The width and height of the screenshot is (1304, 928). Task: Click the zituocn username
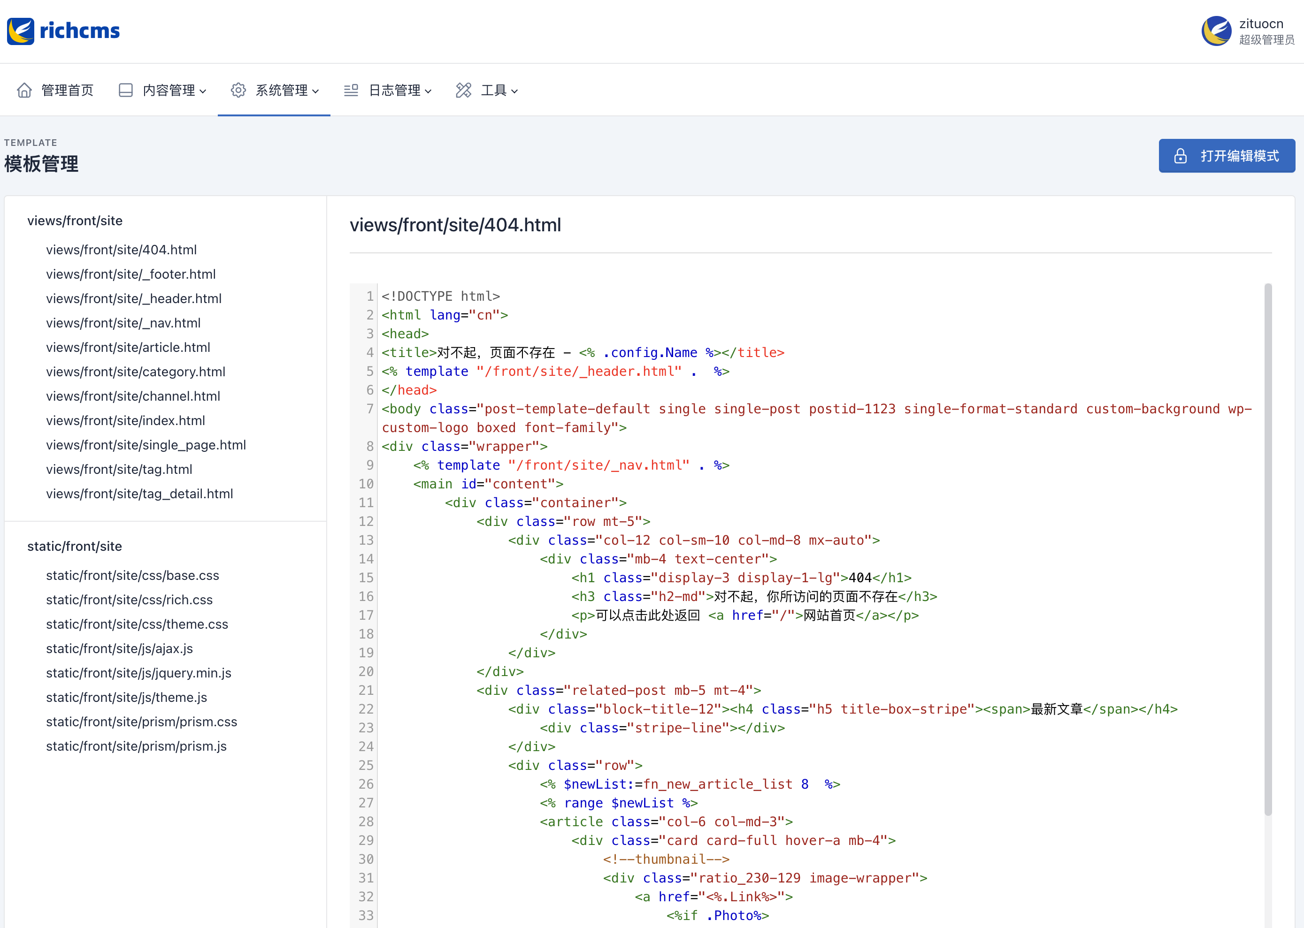point(1261,24)
